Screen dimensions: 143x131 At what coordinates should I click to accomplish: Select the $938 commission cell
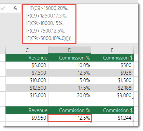(x=112, y=73)
